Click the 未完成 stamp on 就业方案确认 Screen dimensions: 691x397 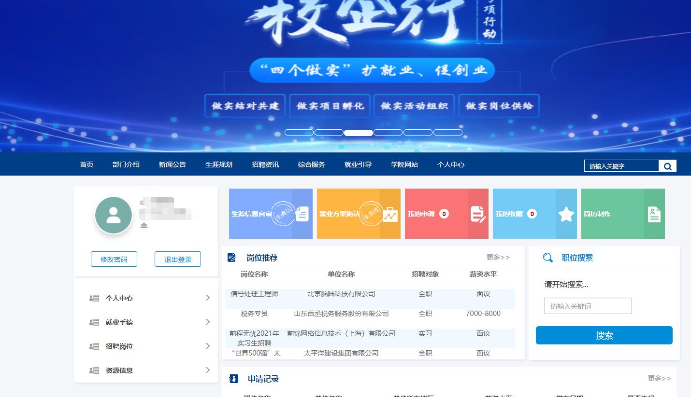point(371,214)
